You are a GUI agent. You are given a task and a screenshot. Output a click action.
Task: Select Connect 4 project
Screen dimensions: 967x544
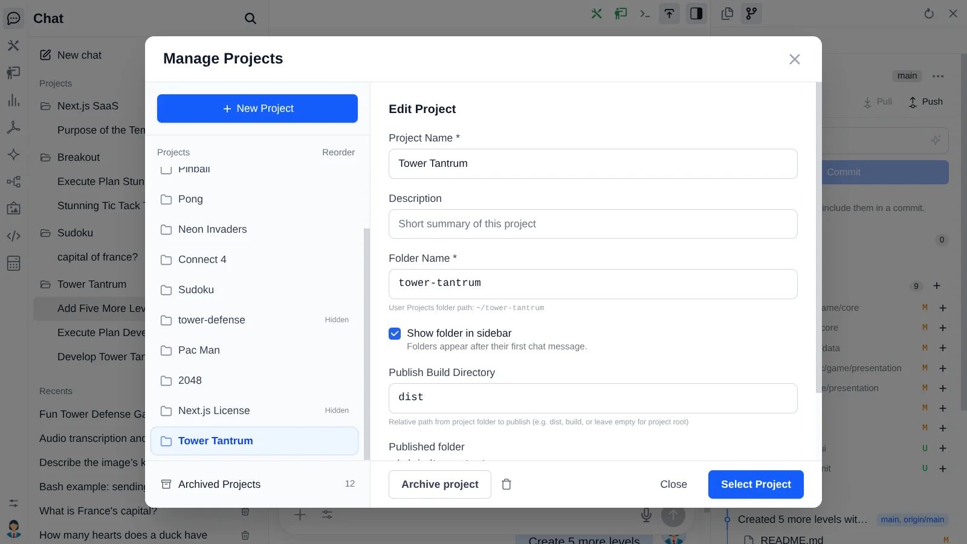click(x=254, y=259)
